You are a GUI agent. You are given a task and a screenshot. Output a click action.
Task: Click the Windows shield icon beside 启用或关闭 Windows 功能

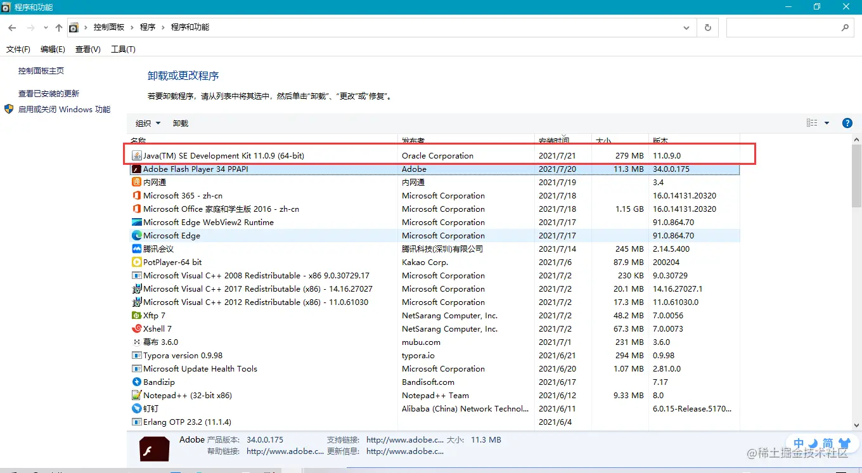(10, 109)
